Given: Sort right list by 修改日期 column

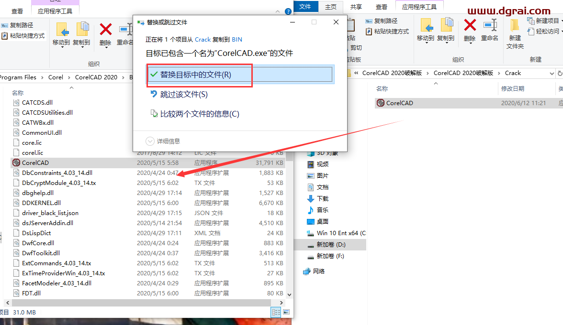Looking at the screenshot, I should pos(512,88).
